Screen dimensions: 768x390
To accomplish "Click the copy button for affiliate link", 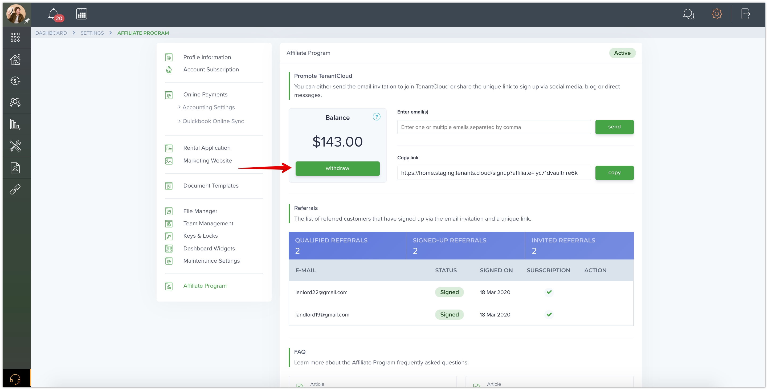I will point(614,173).
